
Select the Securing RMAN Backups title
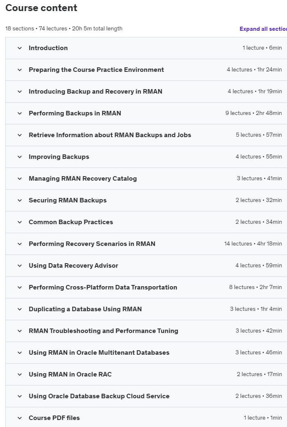(68, 200)
